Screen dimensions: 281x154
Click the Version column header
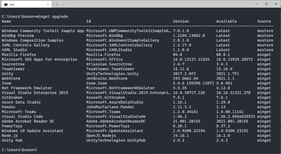[181, 21]
